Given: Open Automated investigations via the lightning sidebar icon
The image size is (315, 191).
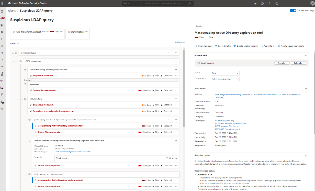Looking at the screenshot, I should click(2, 39).
